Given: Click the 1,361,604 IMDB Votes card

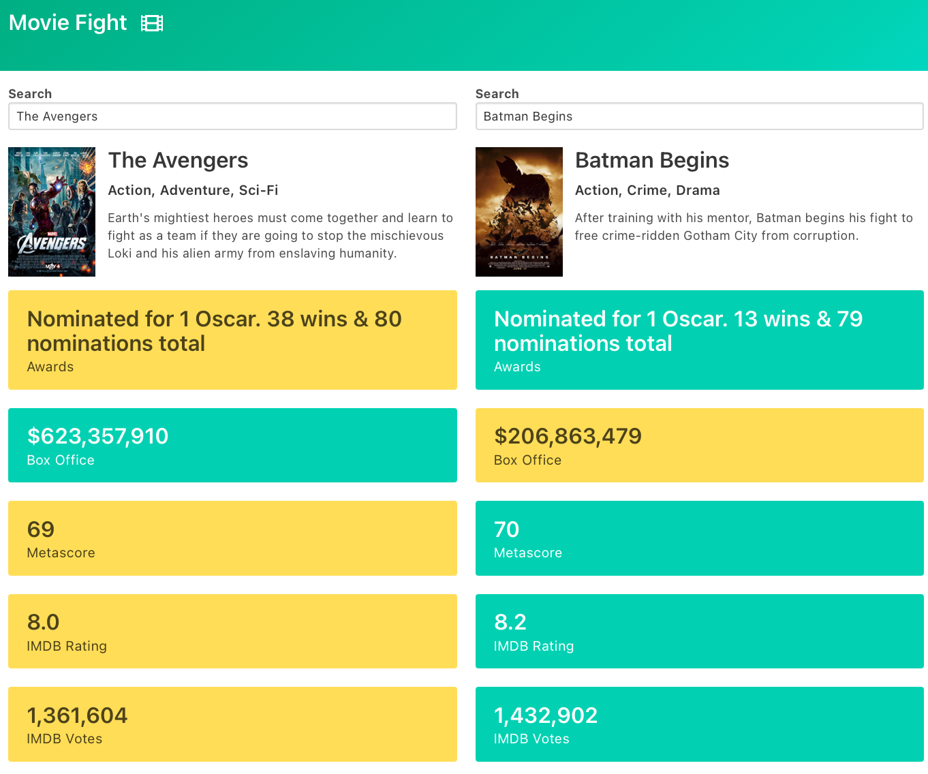Looking at the screenshot, I should pos(232,724).
